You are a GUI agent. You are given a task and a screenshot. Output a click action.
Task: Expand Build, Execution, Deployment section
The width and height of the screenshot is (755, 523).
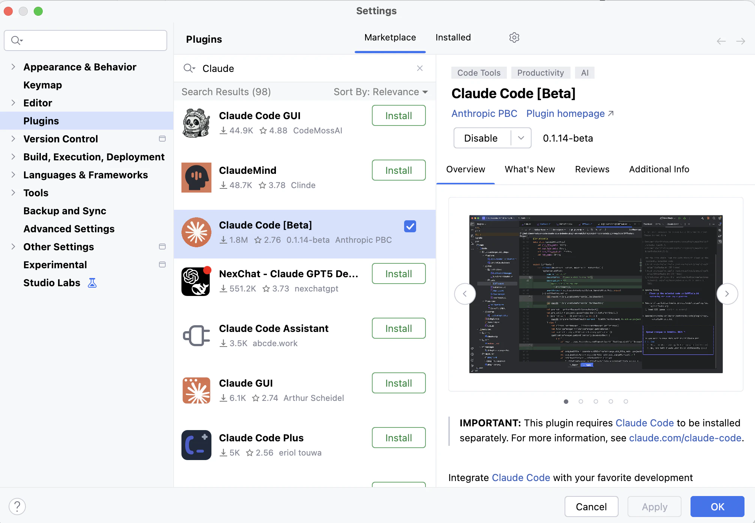coord(13,157)
